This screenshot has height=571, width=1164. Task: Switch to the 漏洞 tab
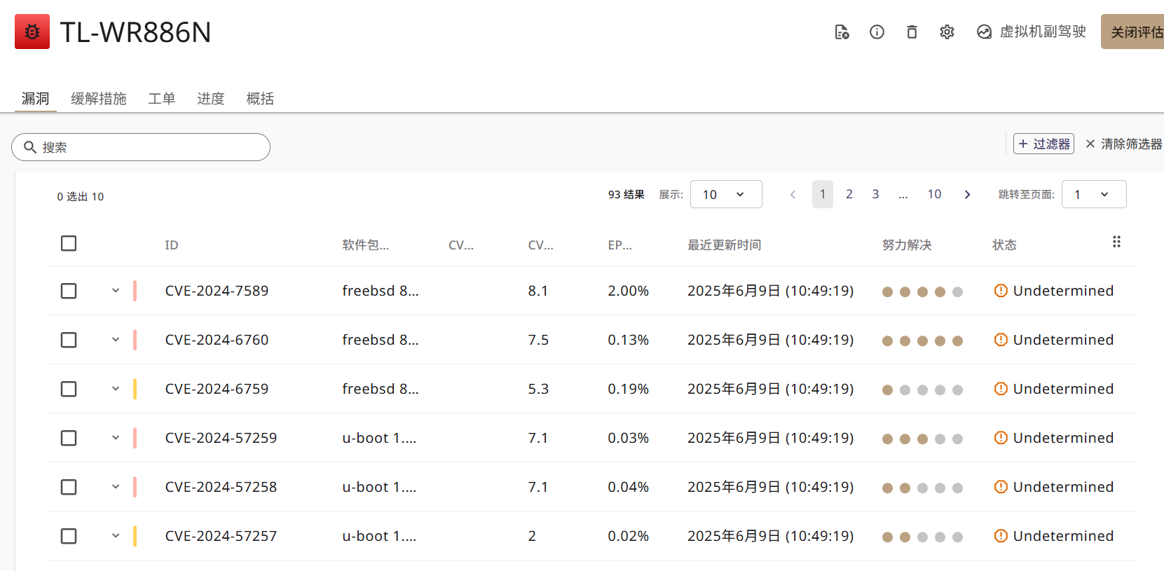[x=36, y=99]
